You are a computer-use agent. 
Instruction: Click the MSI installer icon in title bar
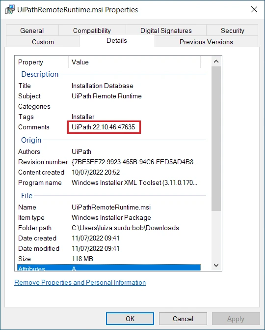coord(10,10)
